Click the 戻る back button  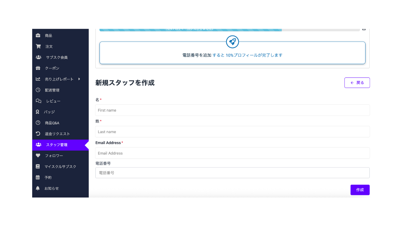pyautogui.click(x=357, y=83)
